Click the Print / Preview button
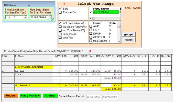Screen dimensions: 174x103 pos(30,96)
